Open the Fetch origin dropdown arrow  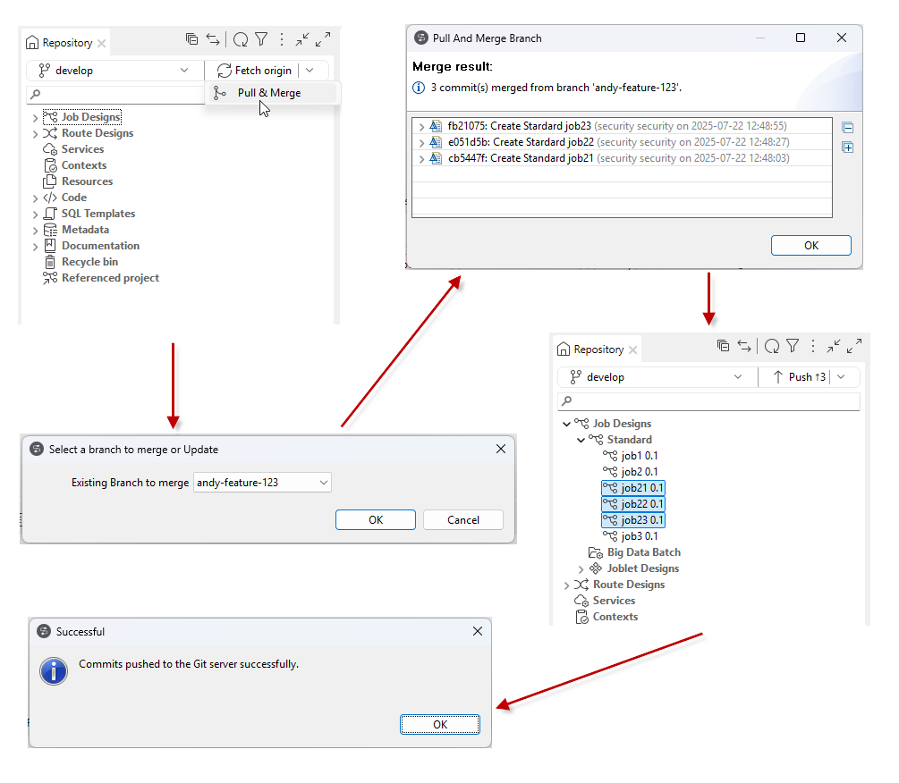pos(310,70)
